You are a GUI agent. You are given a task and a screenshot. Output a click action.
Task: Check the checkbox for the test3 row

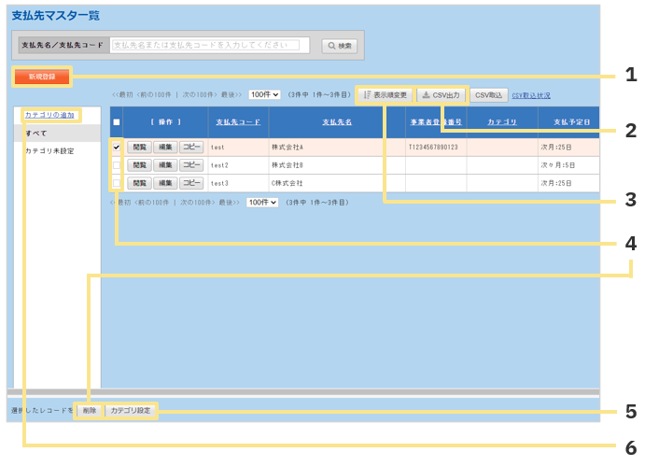pyautogui.click(x=117, y=183)
